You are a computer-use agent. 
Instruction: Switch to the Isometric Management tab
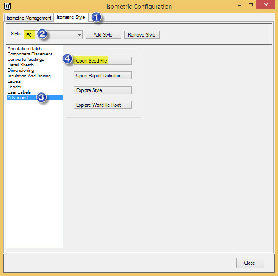pyautogui.click(x=29, y=18)
